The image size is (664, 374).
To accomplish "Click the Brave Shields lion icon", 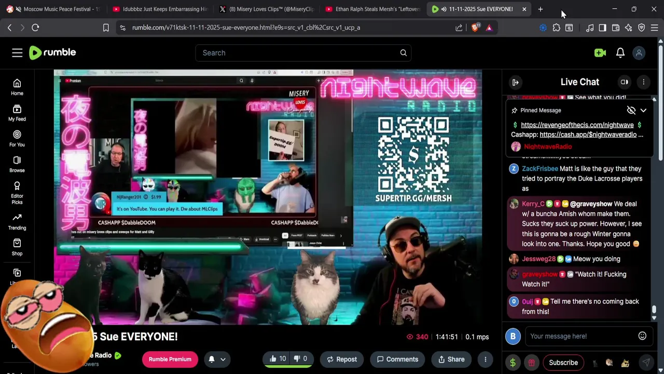I will tap(475, 28).
